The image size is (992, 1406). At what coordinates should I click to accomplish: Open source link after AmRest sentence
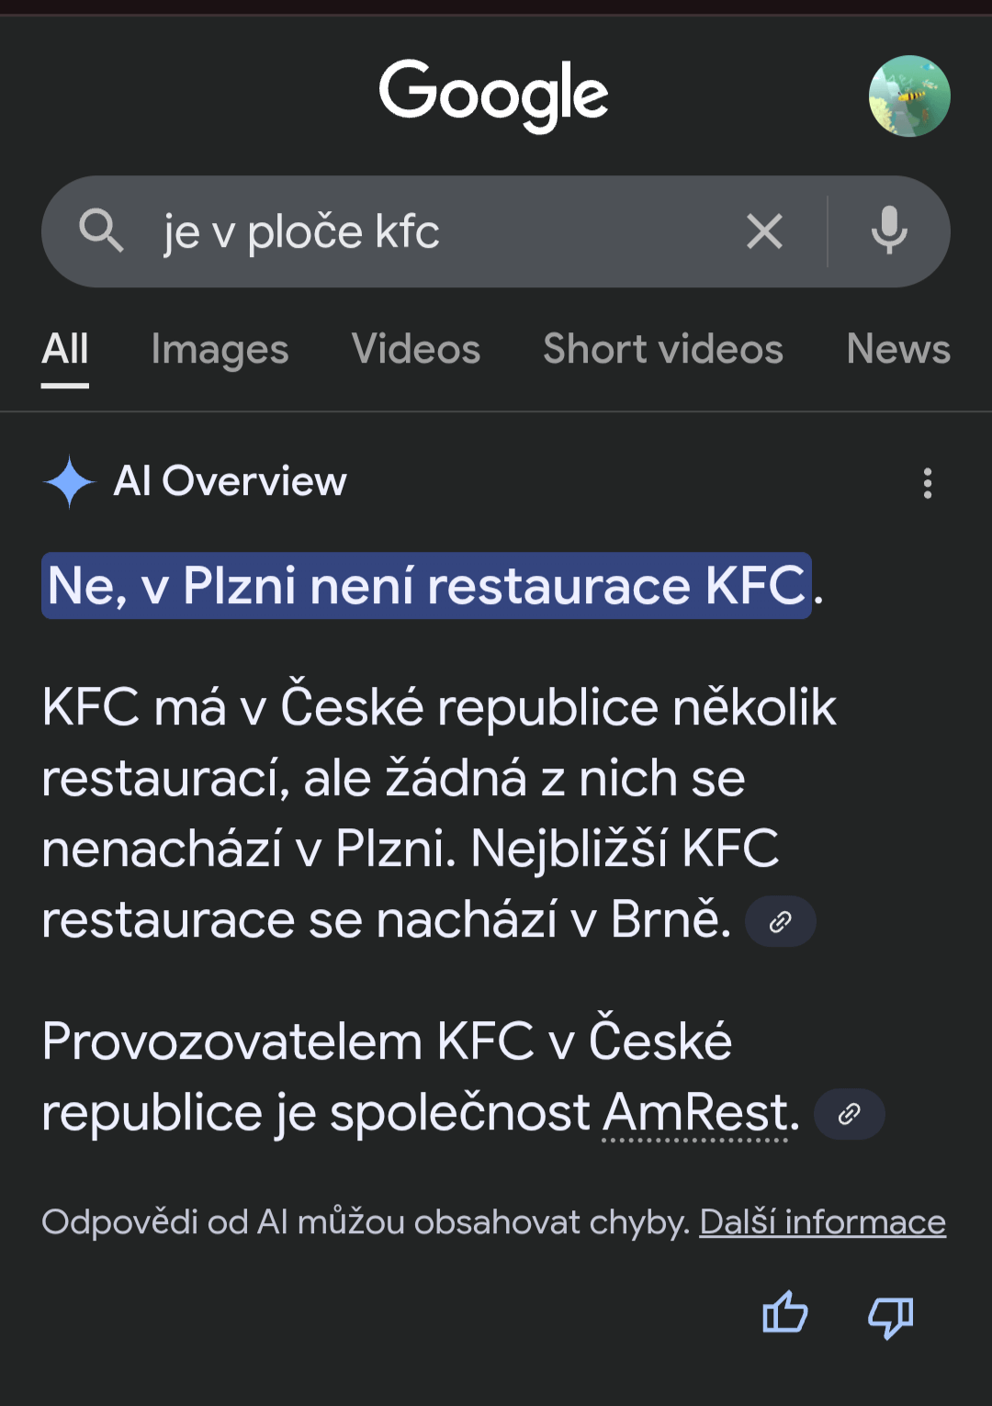click(849, 1114)
